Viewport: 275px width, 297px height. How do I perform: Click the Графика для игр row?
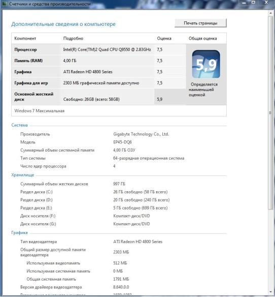[99, 83]
